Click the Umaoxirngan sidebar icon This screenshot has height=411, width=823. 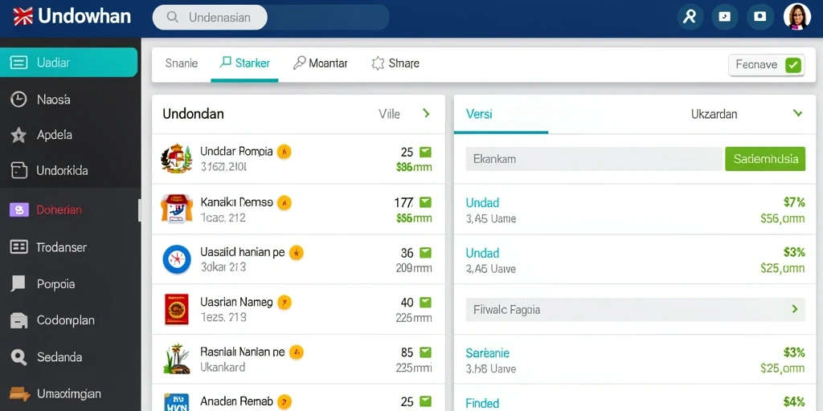19,393
